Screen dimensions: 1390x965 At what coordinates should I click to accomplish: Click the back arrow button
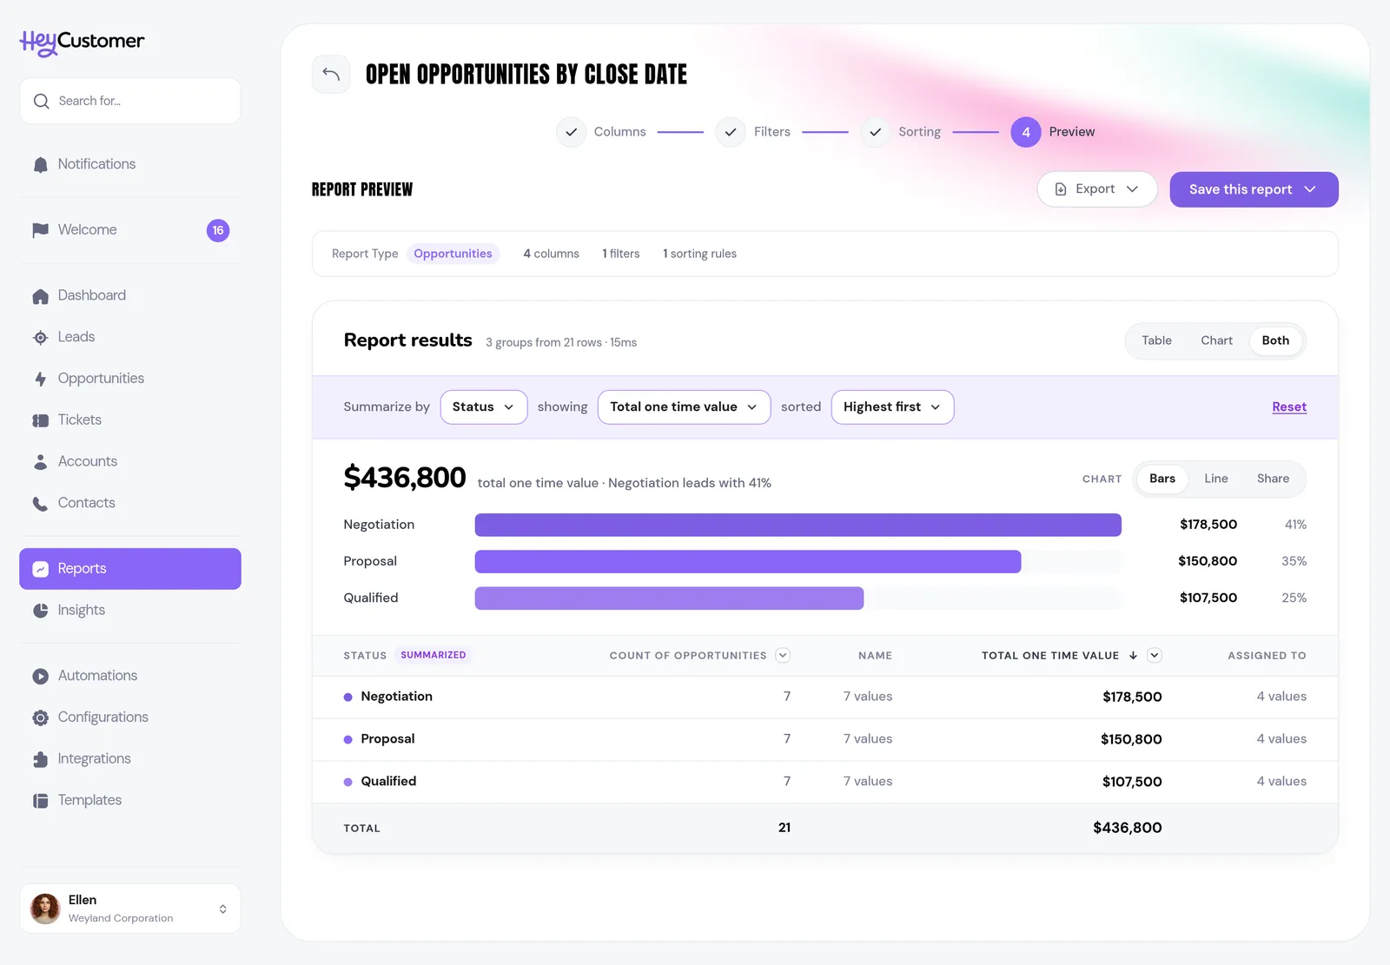pos(331,75)
